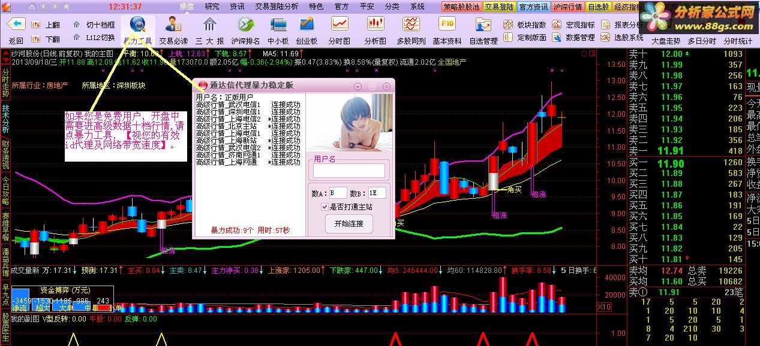This screenshot has width=760, height=346.
Task: Click the 所属行业:房地产 label
Action: point(40,85)
